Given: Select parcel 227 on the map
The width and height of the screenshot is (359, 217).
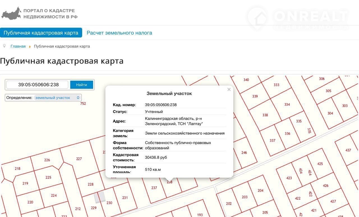Looking at the screenshot, I should pos(79,159).
